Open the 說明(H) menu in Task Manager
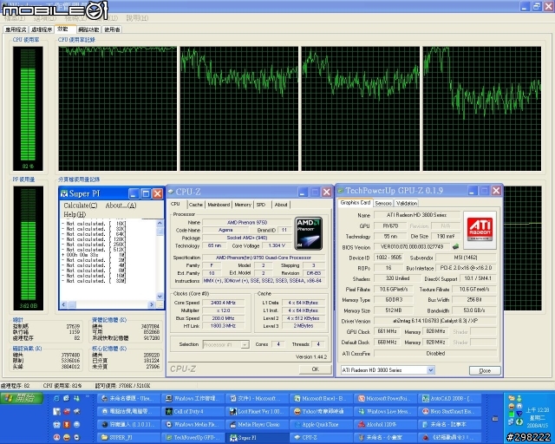 137,17
